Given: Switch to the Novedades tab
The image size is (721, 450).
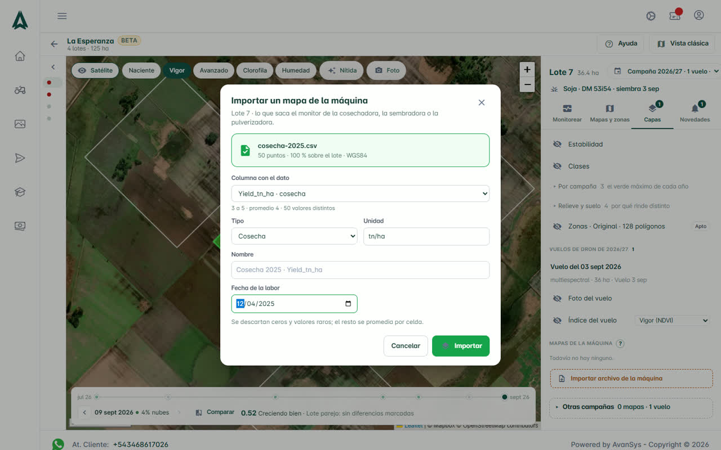Looking at the screenshot, I should click(695, 113).
